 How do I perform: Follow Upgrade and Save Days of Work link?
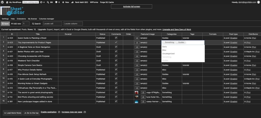click(177, 30)
